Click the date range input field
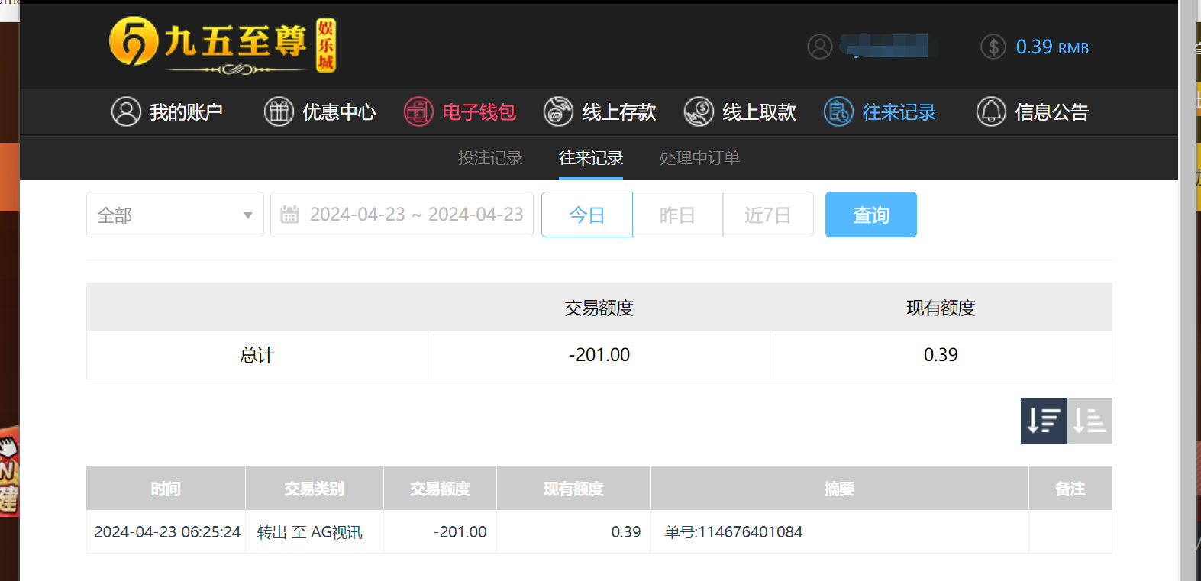Viewport: 1201px width, 581px height. point(402,215)
